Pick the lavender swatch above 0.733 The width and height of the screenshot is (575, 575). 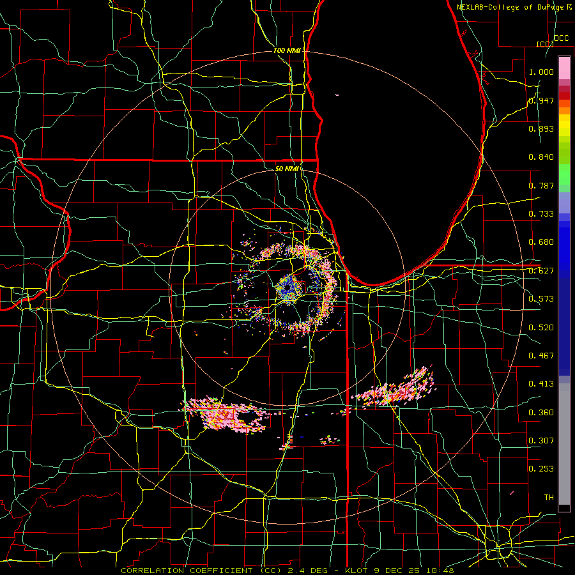[564, 203]
